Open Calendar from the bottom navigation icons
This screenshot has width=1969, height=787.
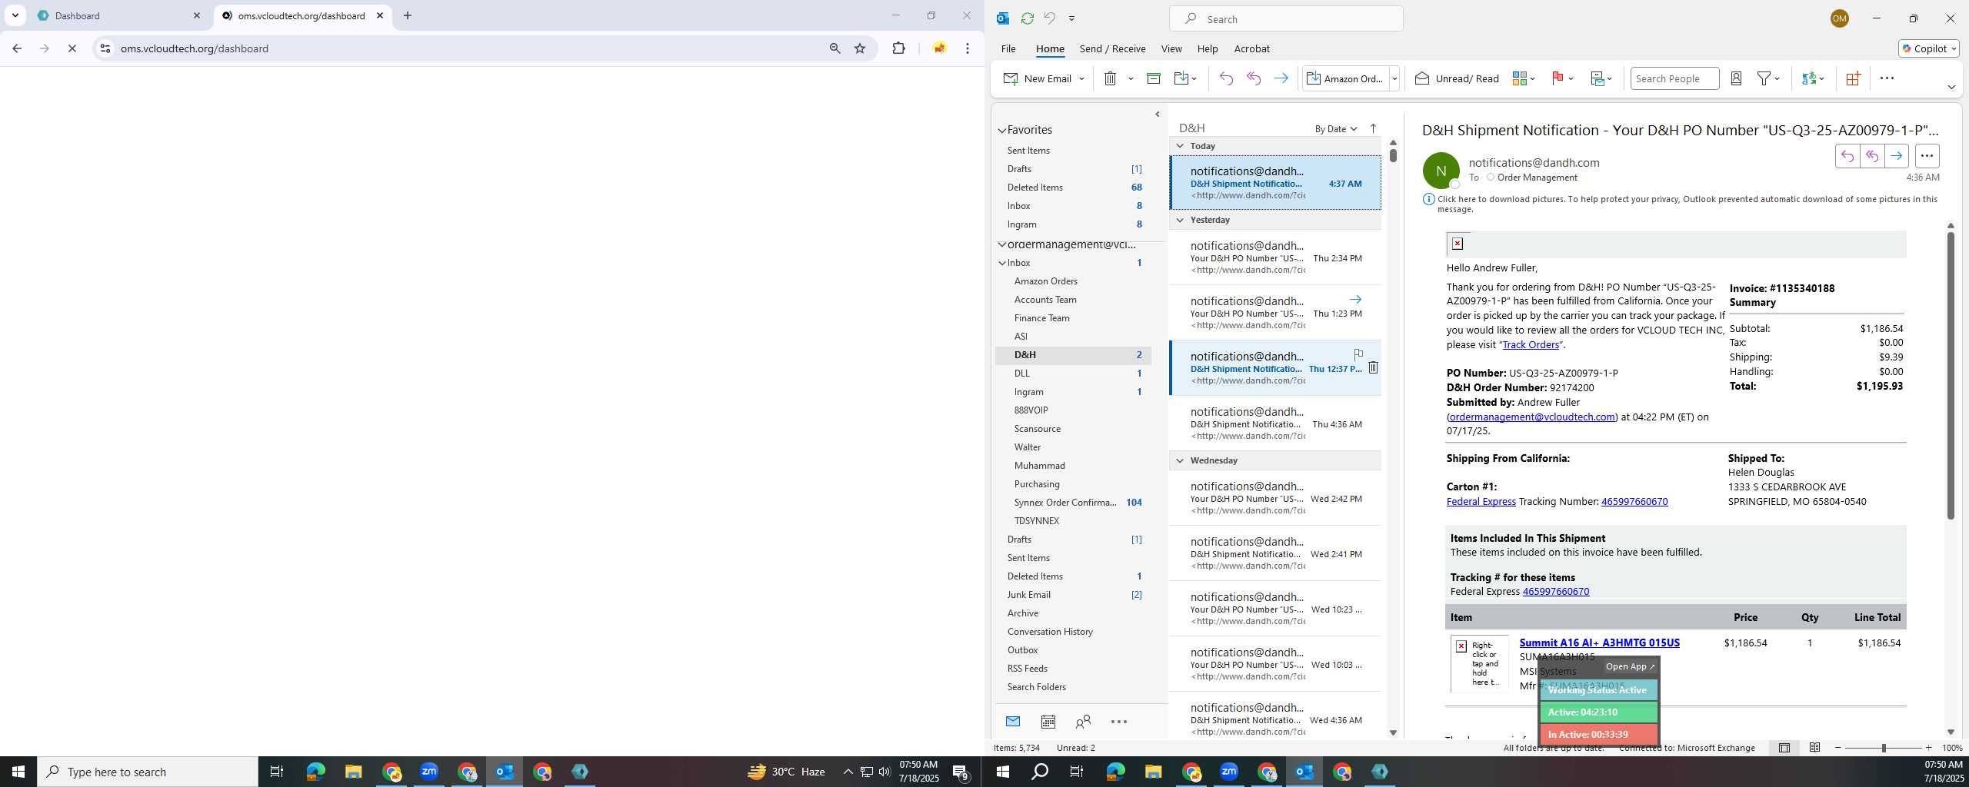(x=1048, y=721)
